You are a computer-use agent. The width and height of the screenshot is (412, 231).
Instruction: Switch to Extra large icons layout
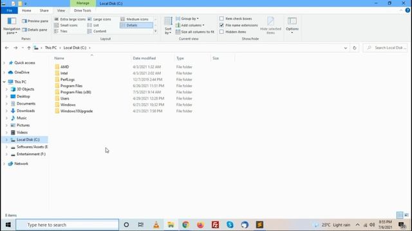70,19
